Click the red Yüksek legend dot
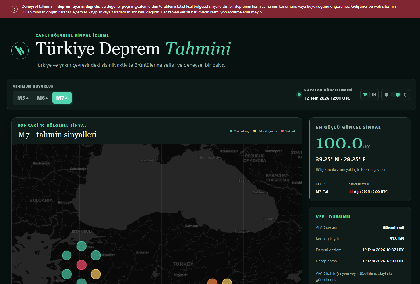 pos(282,131)
